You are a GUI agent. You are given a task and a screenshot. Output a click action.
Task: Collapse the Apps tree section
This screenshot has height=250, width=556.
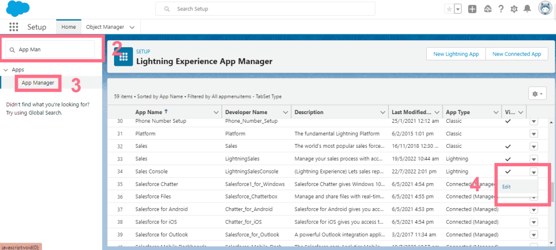tap(6, 70)
